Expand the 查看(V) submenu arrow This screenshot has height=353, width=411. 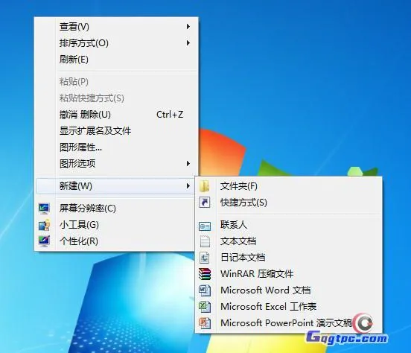click(x=188, y=27)
